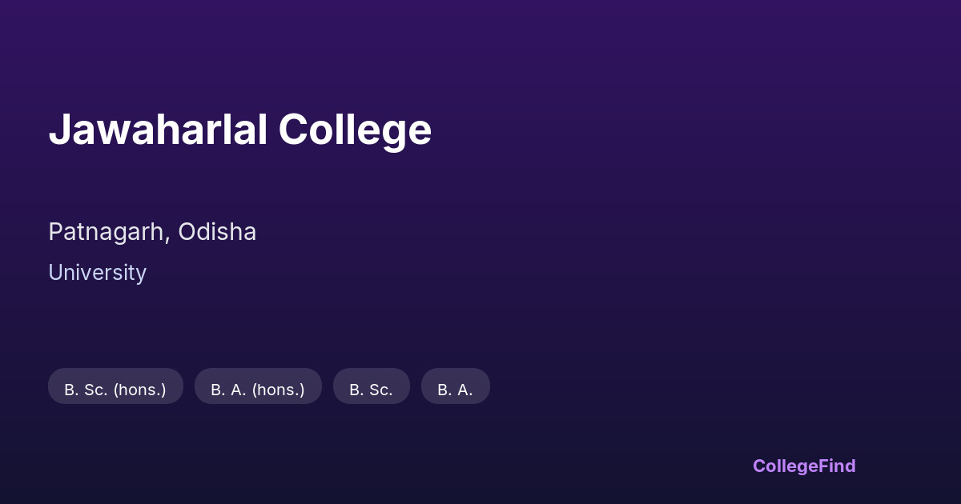Click the "College" part of CollegeFind logo
Screen dimensions: 961x504
(783, 466)
